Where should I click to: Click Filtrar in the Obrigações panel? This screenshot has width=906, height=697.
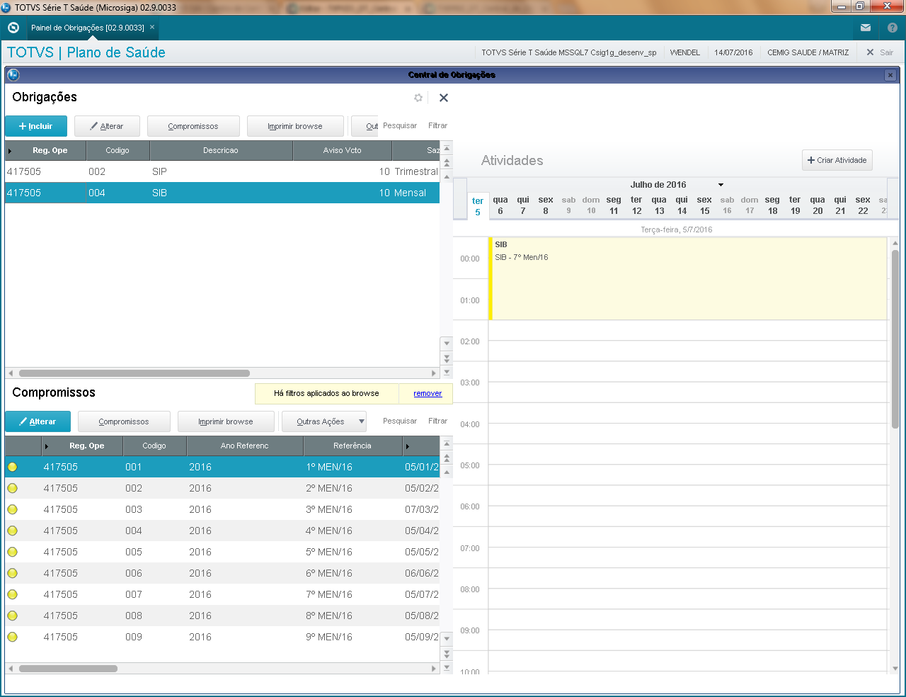pos(437,125)
